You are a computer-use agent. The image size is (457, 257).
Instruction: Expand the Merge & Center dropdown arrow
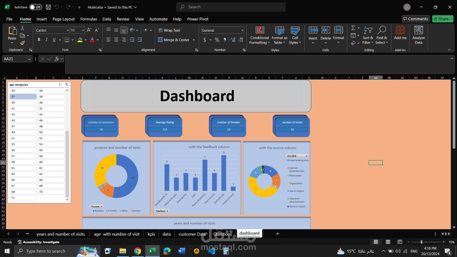pyautogui.click(x=194, y=40)
